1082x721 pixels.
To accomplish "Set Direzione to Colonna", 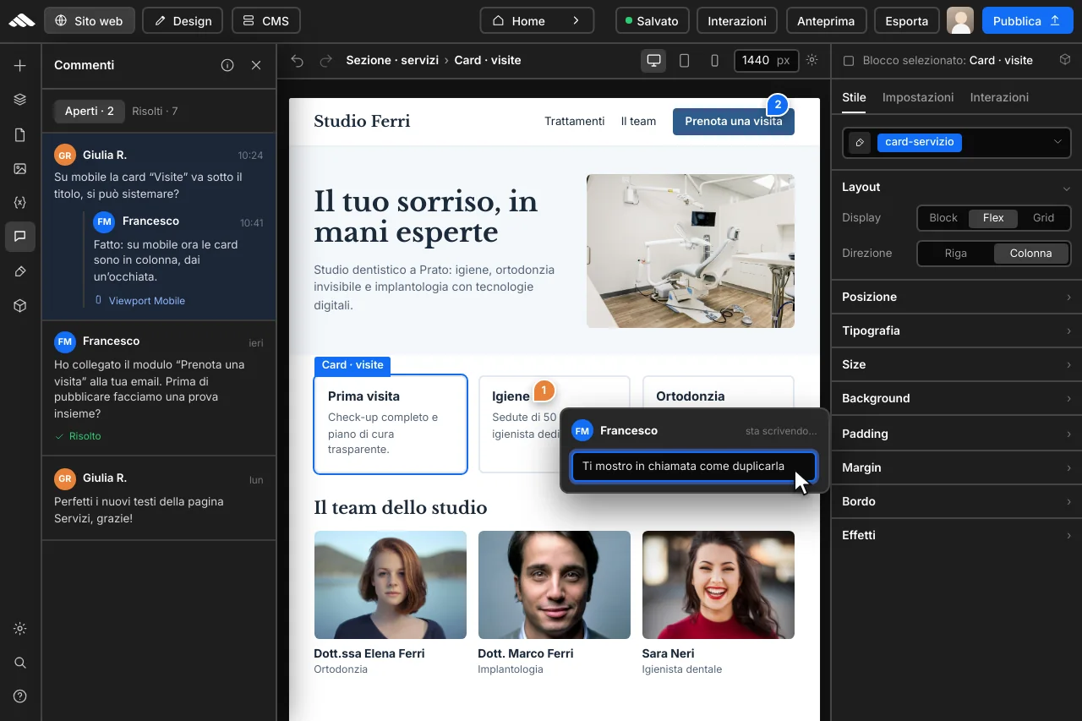I will [1031, 254].
